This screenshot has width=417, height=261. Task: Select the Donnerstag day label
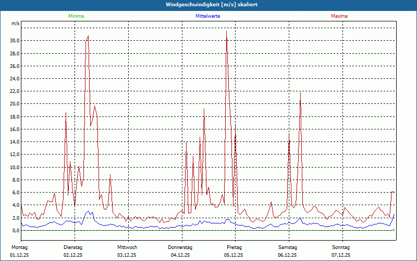(x=180, y=247)
